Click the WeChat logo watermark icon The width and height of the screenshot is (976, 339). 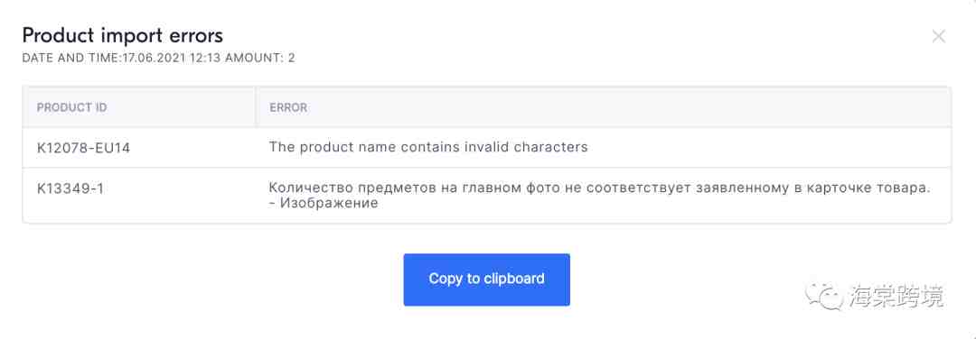click(824, 297)
